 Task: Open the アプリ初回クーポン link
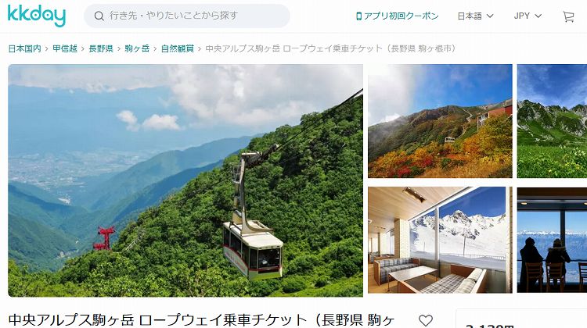(x=397, y=16)
